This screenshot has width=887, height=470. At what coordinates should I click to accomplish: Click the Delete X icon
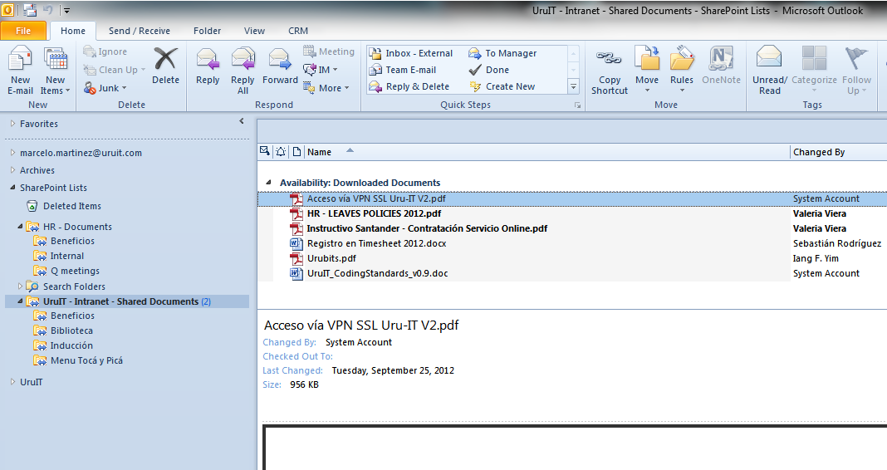click(166, 59)
